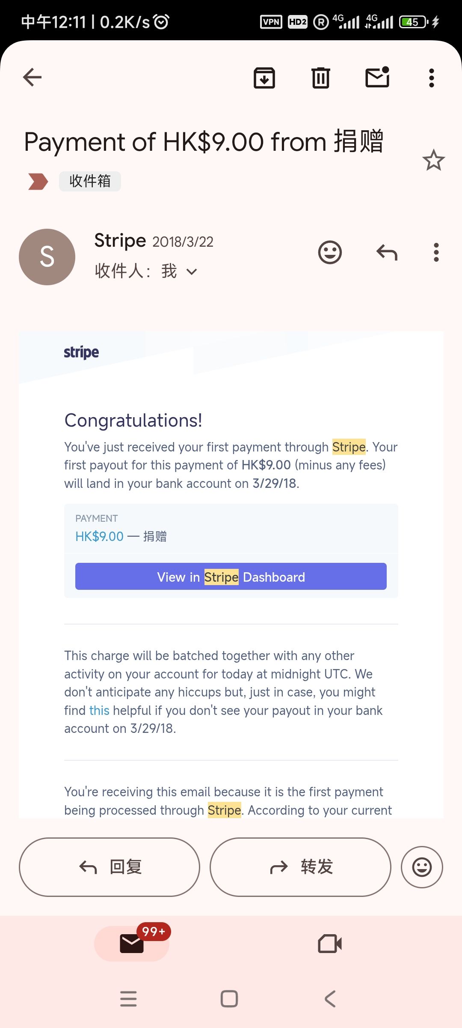Toggle the importance marker beside 收件箱

click(38, 181)
